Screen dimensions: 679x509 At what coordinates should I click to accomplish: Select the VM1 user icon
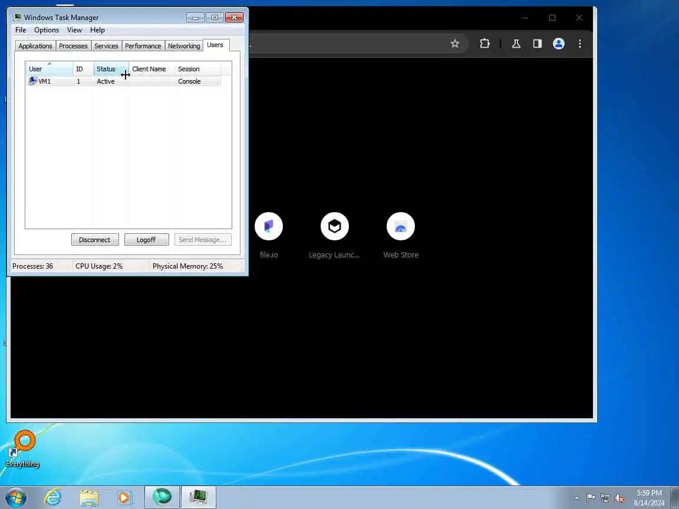(x=32, y=81)
